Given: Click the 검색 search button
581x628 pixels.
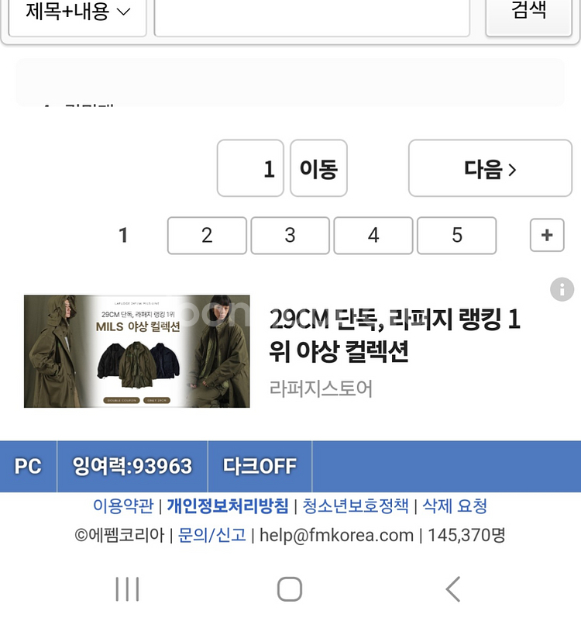Looking at the screenshot, I should [528, 16].
